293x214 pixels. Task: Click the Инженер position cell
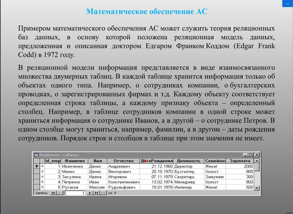[189, 187]
